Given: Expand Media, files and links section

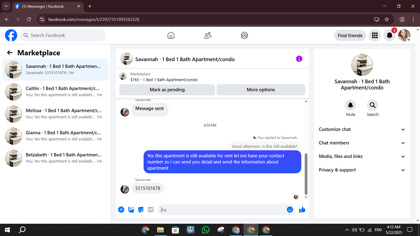Looking at the screenshot, I should pyautogui.click(x=362, y=156).
